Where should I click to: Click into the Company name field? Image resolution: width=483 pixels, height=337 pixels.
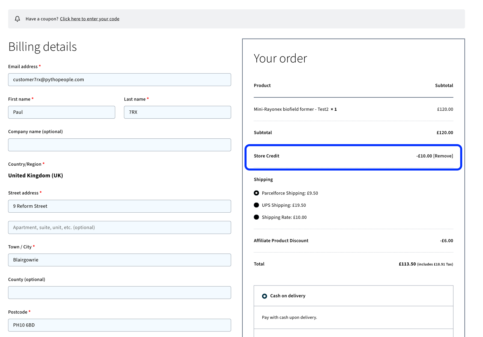coord(119,145)
